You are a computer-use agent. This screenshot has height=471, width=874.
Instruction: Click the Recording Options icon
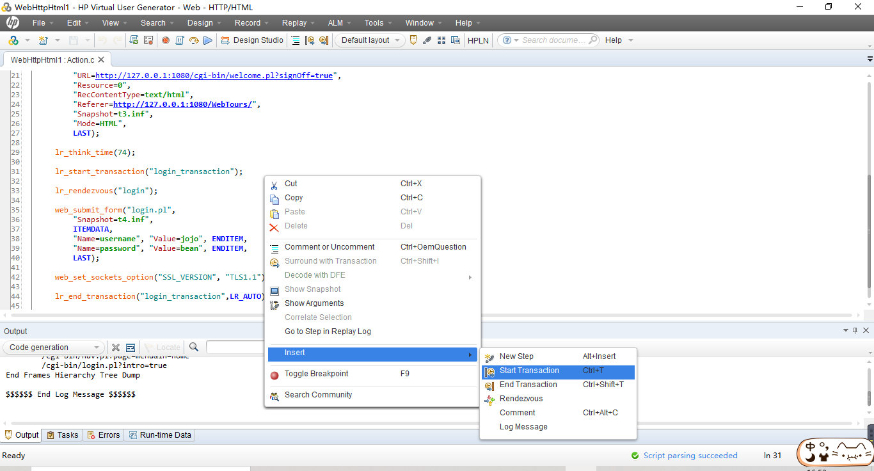point(148,40)
